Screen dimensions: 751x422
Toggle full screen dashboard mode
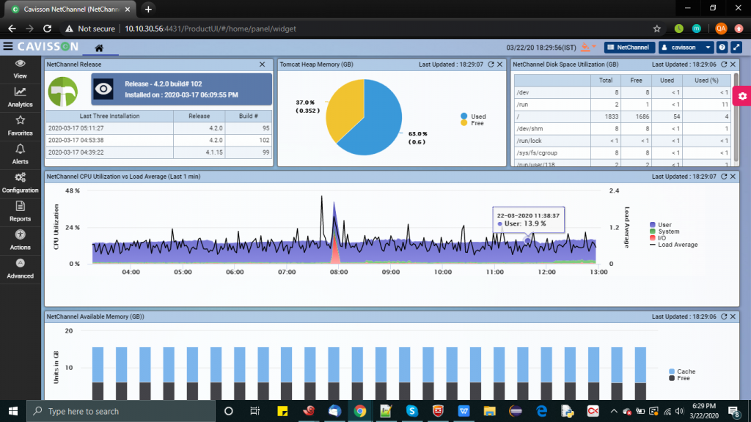pos(736,48)
